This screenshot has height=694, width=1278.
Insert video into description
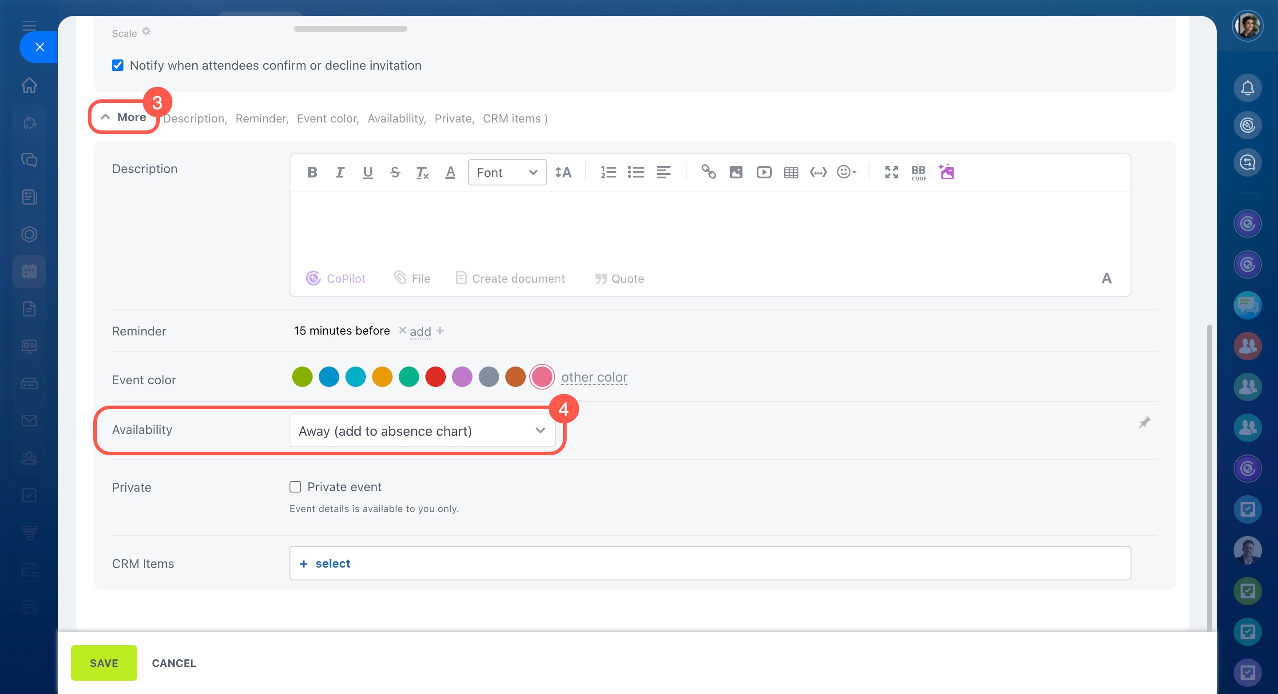click(x=764, y=172)
